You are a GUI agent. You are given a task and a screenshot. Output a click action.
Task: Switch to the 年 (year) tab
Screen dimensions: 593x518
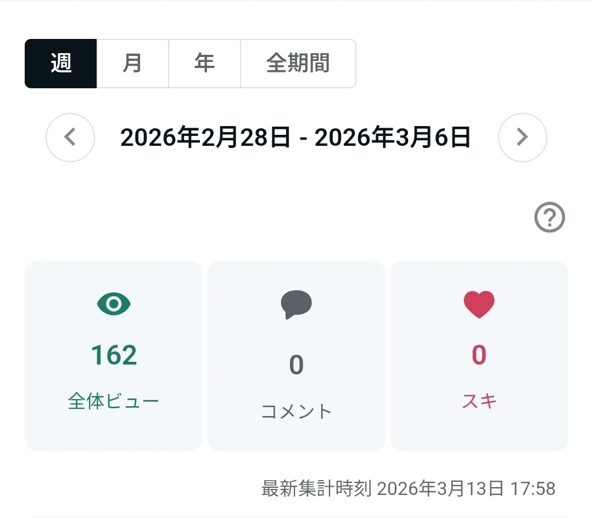(x=205, y=64)
